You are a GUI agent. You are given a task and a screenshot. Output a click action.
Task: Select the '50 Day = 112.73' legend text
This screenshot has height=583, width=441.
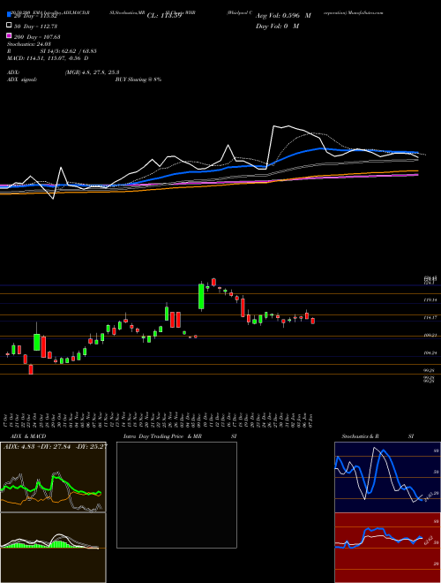pos(35,26)
